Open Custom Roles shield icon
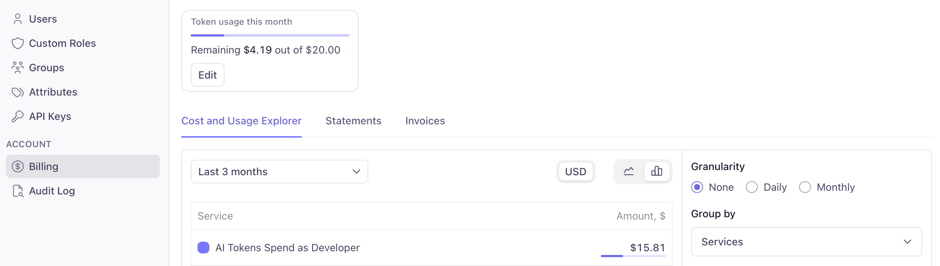940x266 pixels. coord(17,43)
